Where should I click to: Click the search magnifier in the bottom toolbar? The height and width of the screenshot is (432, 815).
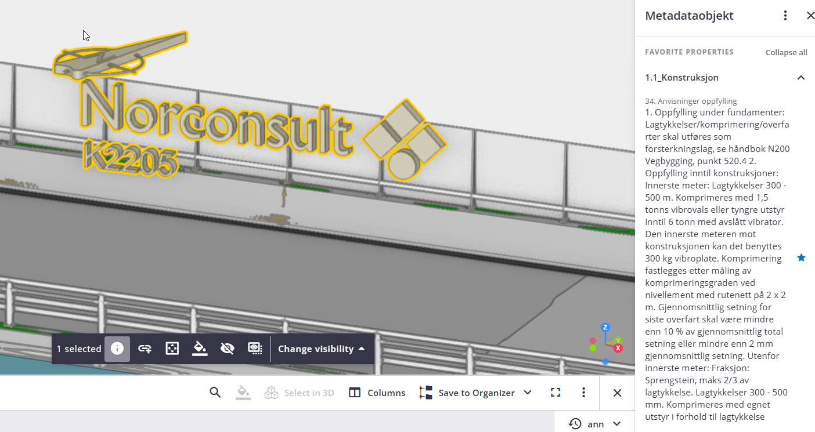coord(215,393)
